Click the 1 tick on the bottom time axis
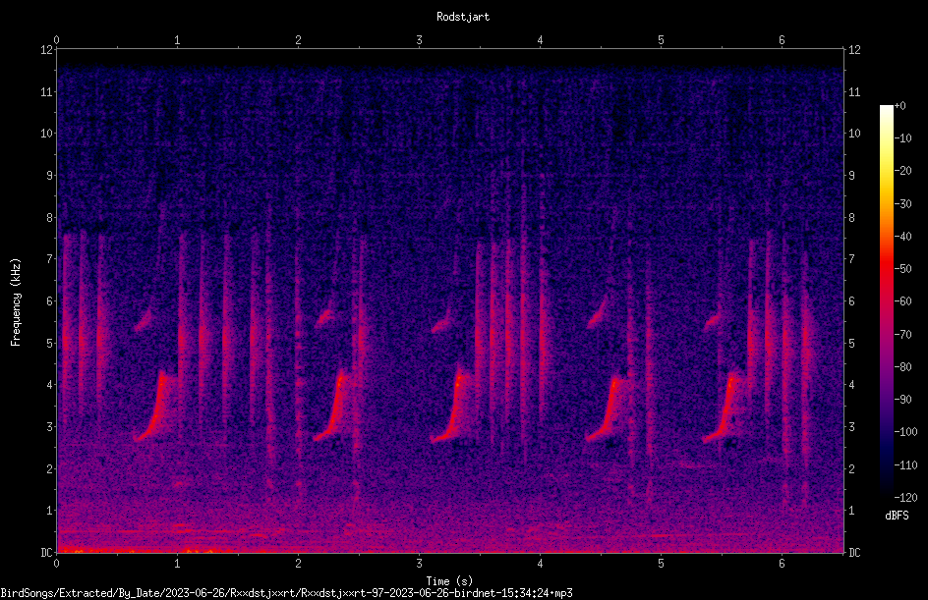928x600 pixels. 177,564
